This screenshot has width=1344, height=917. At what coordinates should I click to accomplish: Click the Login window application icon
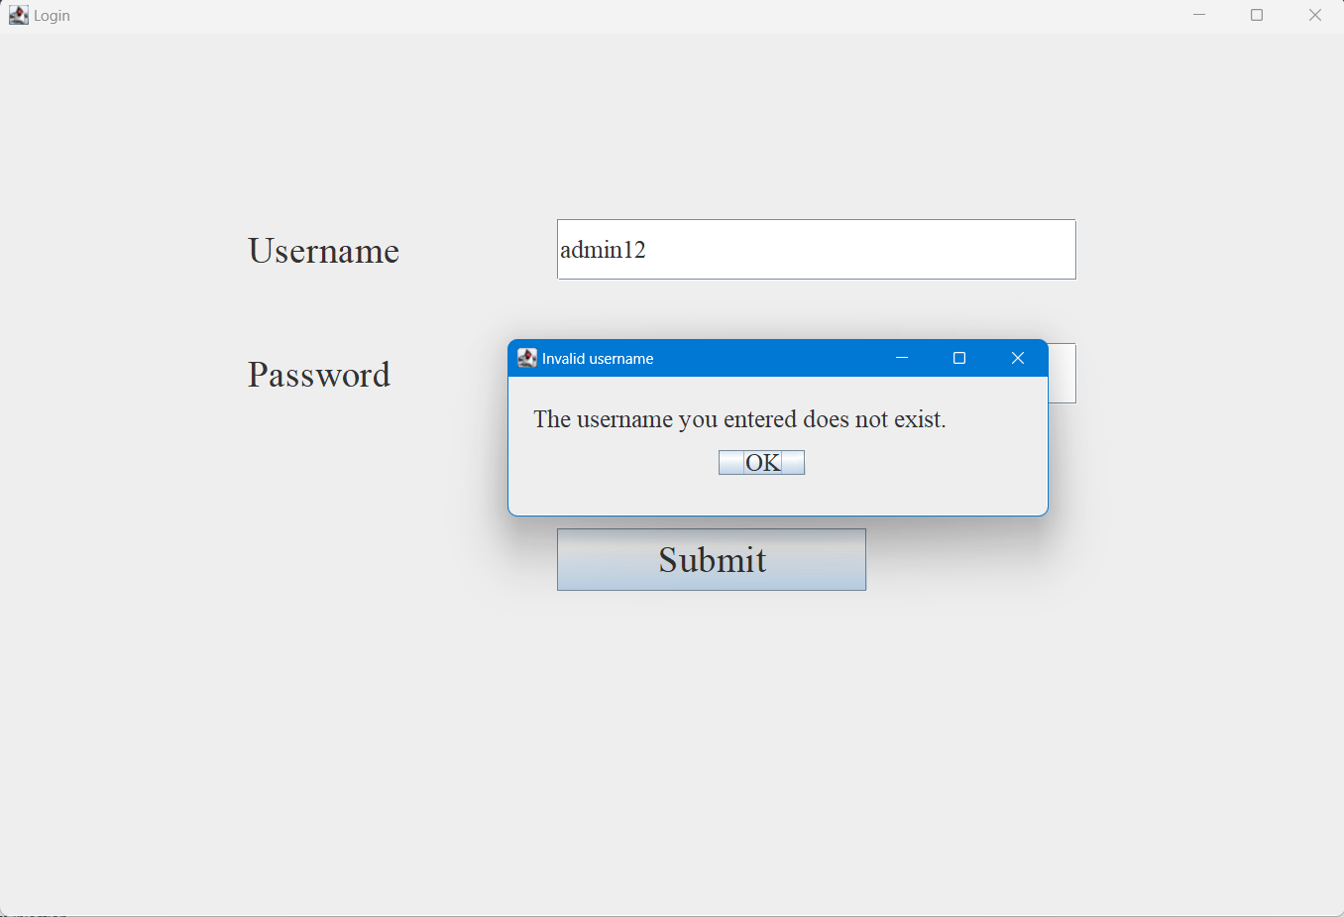[x=18, y=15]
